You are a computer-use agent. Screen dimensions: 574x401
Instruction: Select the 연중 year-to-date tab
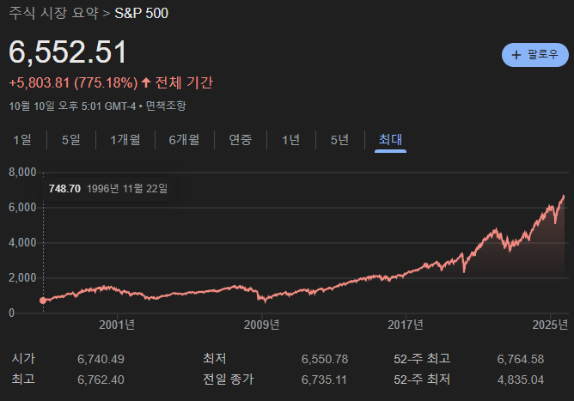241,140
